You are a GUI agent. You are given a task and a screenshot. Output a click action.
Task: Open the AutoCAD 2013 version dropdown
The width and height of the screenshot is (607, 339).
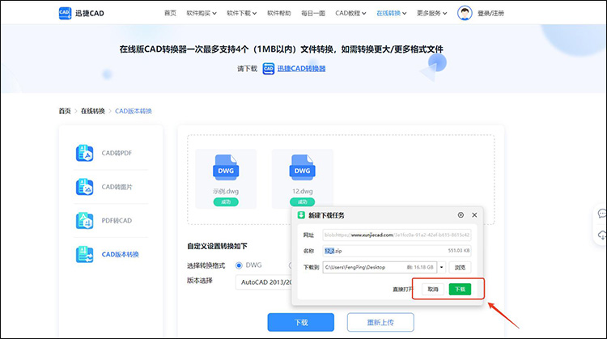coord(264,282)
